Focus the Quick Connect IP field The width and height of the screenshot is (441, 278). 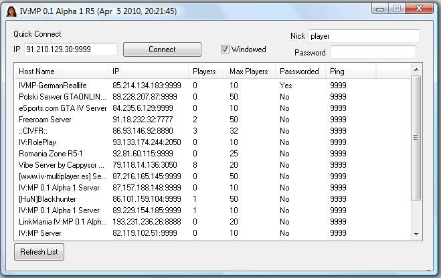pyautogui.click(x=71, y=49)
